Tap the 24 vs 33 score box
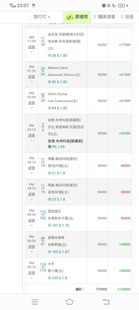The height and width of the screenshot is (310, 139). click(x=43, y=71)
